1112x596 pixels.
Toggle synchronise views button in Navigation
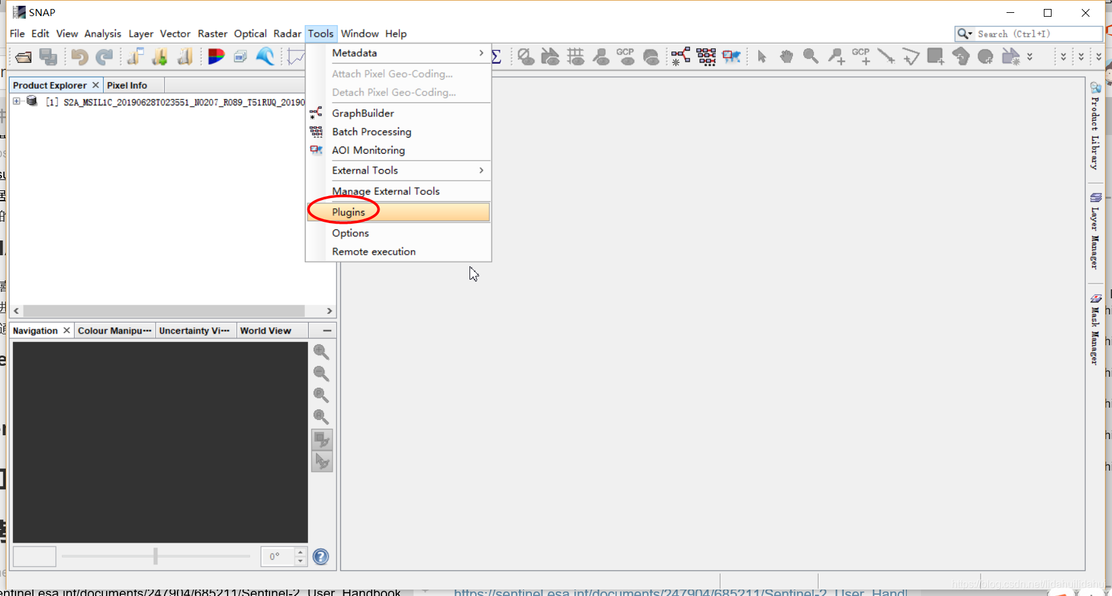[x=322, y=440]
